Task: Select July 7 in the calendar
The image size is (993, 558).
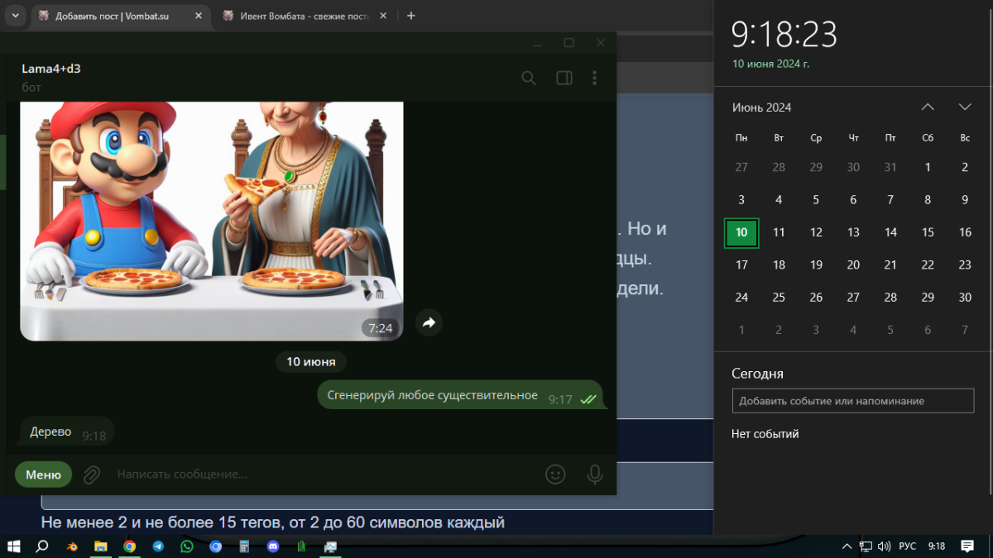Action: pos(965,331)
